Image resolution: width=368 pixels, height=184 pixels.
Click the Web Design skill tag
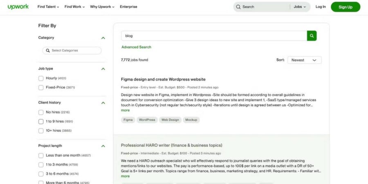(170, 120)
